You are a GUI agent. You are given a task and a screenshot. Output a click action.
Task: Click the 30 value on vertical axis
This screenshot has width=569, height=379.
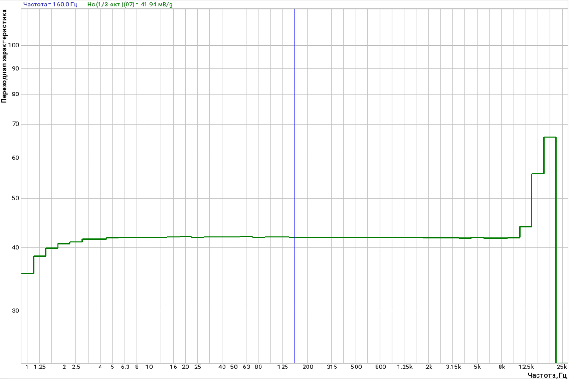coord(16,311)
